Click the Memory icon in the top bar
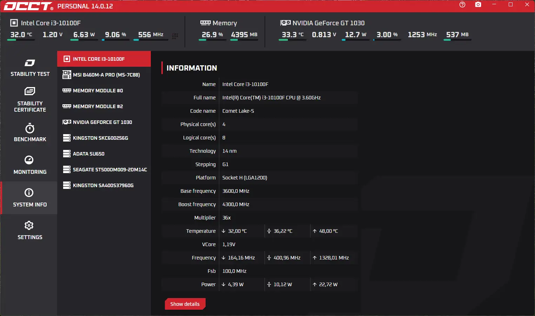The height and width of the screenshot is (316, 535). click(205, 23)
